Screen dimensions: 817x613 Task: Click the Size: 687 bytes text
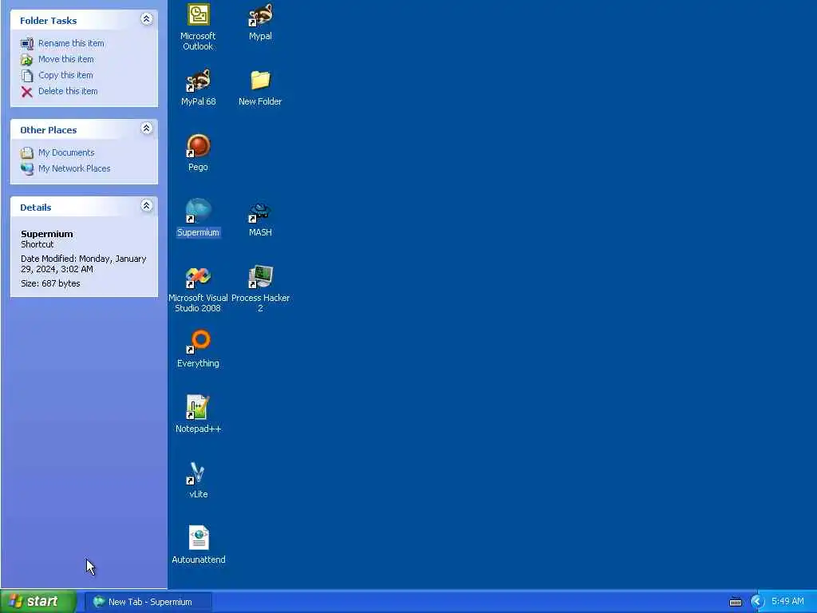[50, 283]
